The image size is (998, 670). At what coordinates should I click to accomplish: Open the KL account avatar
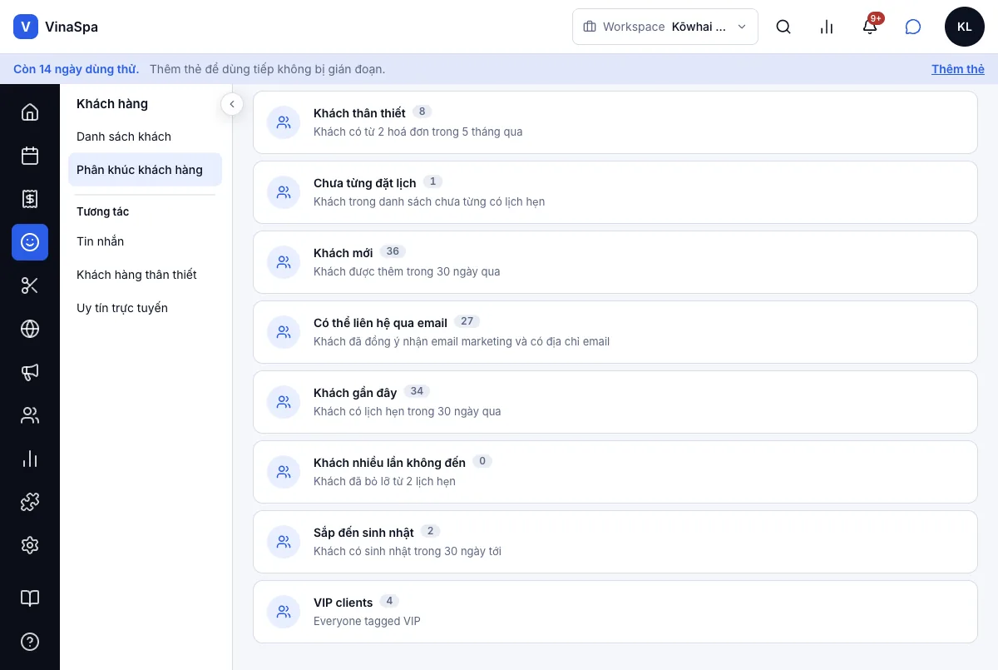[965, 27]
